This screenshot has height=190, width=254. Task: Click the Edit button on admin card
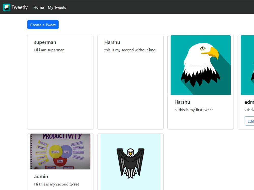249,121
